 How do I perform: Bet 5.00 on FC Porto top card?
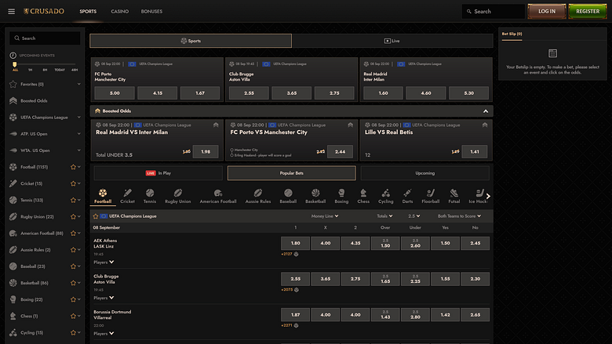pos(115,93)
